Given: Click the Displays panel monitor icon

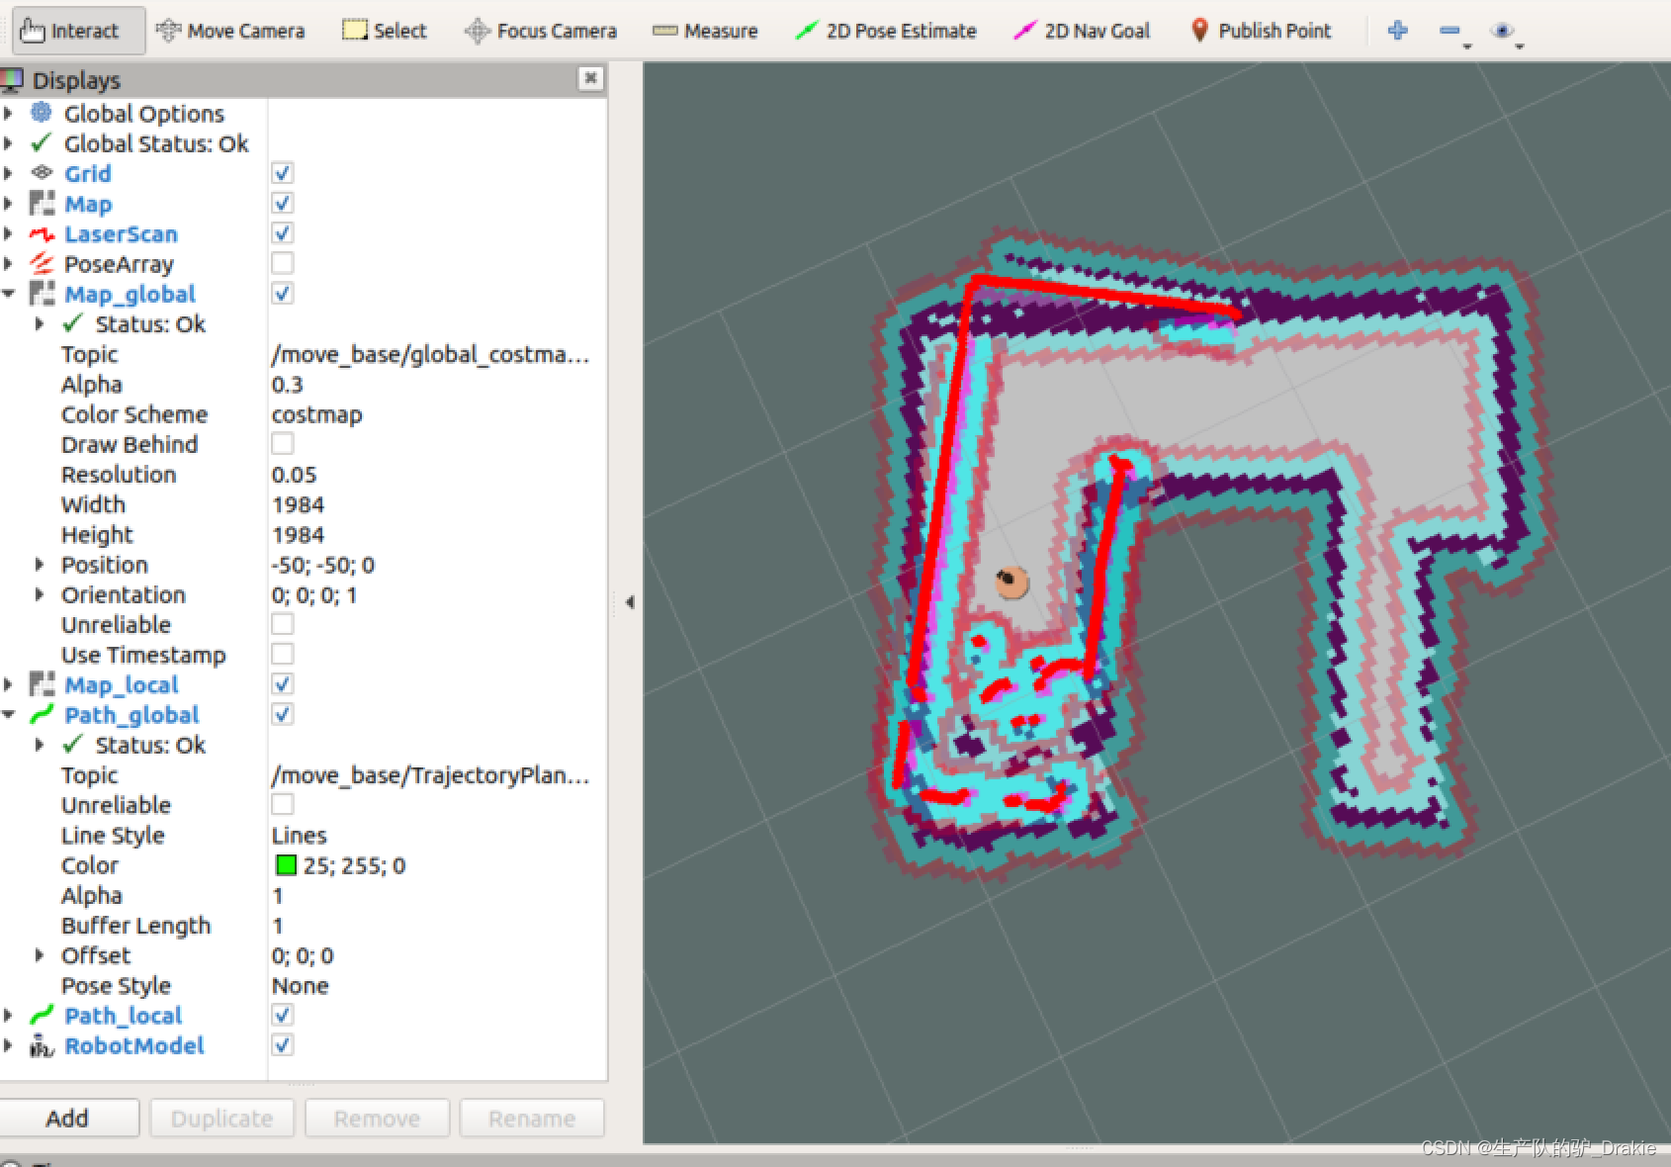Looking at the screenshot, I should (12, 79).
